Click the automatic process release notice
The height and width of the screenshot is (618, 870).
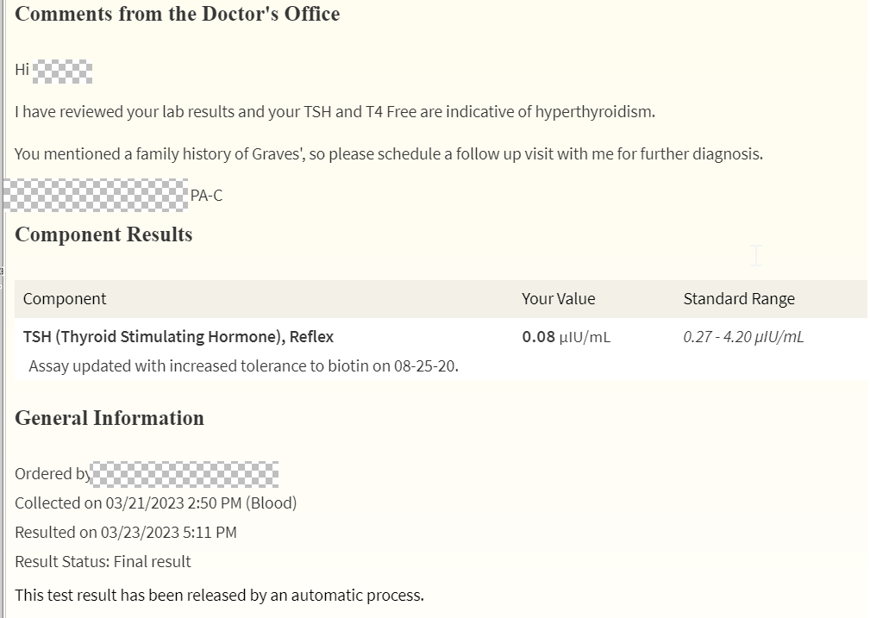pos(219,596)
